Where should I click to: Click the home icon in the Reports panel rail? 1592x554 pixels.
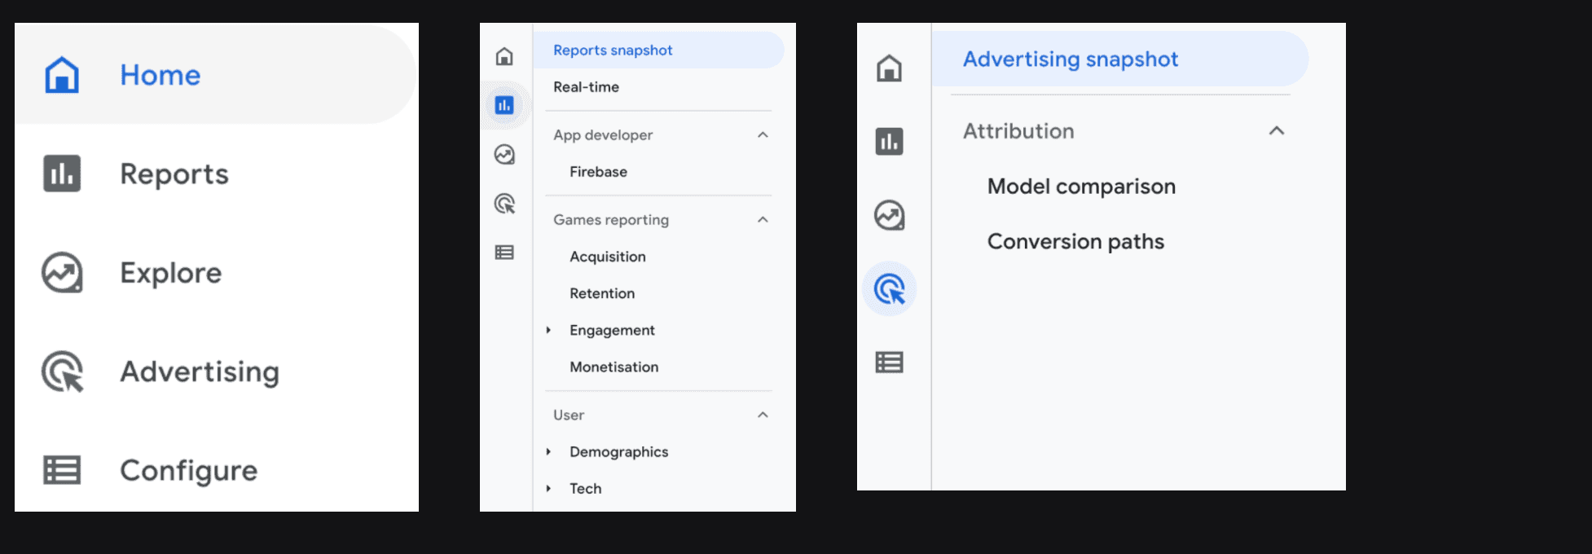[x=504, y=56]
